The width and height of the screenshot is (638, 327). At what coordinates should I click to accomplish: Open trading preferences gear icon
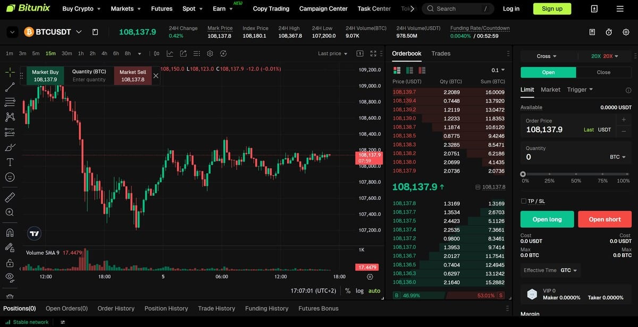(x=626, y=32)
